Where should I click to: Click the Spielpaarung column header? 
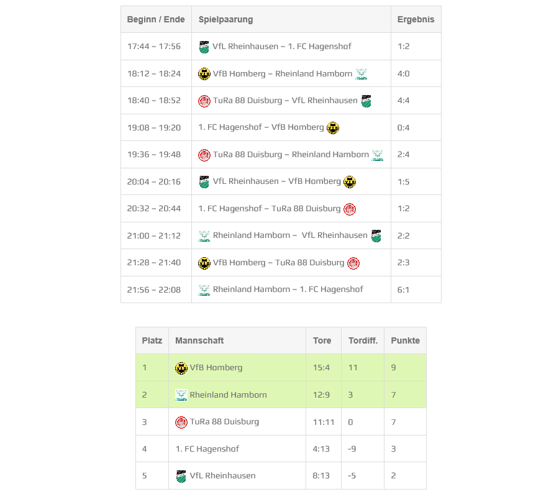click(x=225, y=19)
